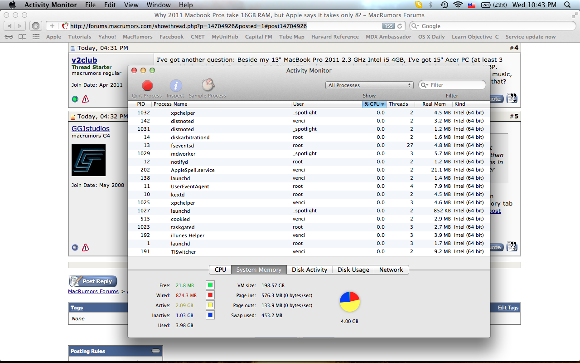Open Spotlight magnifier in menu bar

568,5
